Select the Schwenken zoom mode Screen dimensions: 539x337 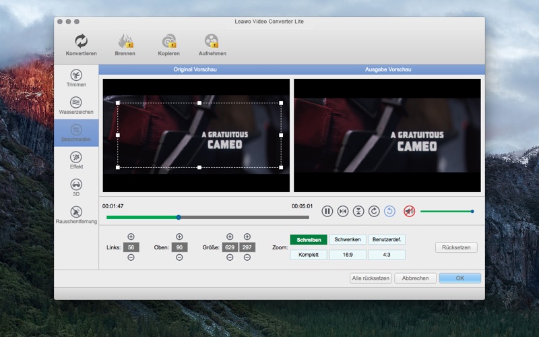coord(348,240)
